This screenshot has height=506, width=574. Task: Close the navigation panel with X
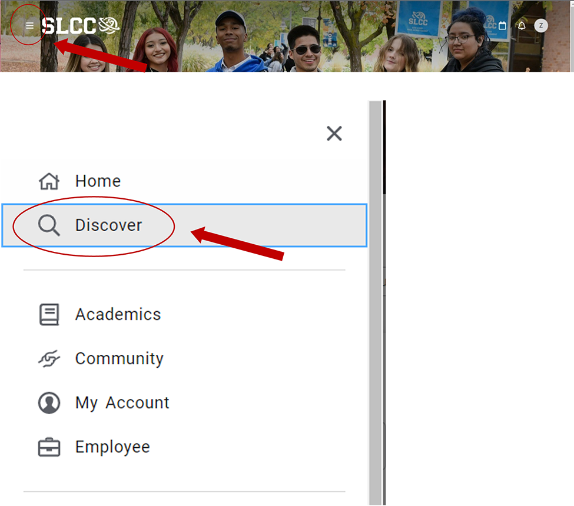click(334, 134)
